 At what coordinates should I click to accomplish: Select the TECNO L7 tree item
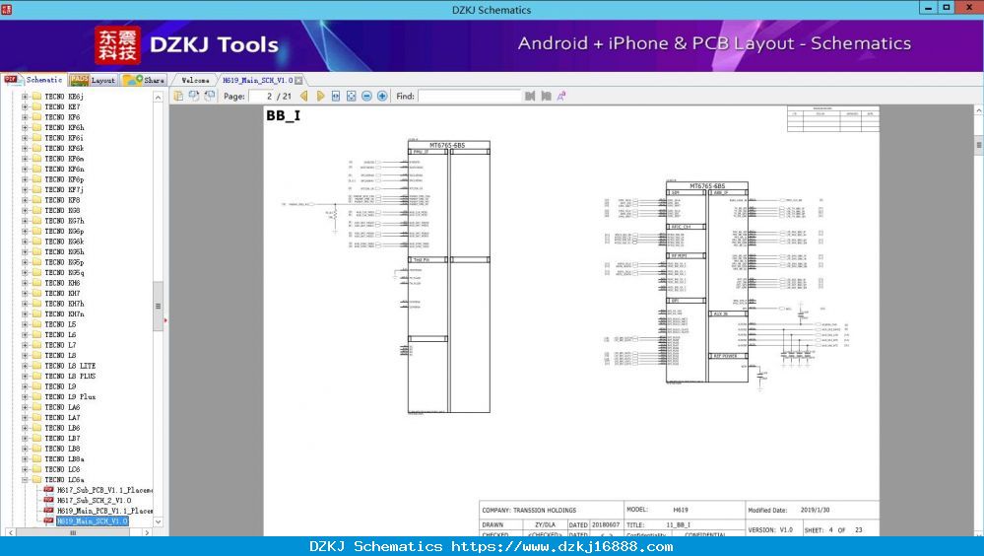click(60, 346)
